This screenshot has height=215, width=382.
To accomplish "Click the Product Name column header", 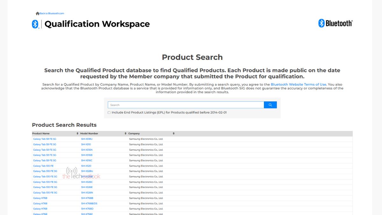I will 41,133.
